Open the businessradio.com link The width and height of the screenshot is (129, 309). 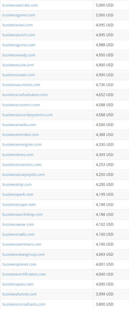[x=18, y=234]
